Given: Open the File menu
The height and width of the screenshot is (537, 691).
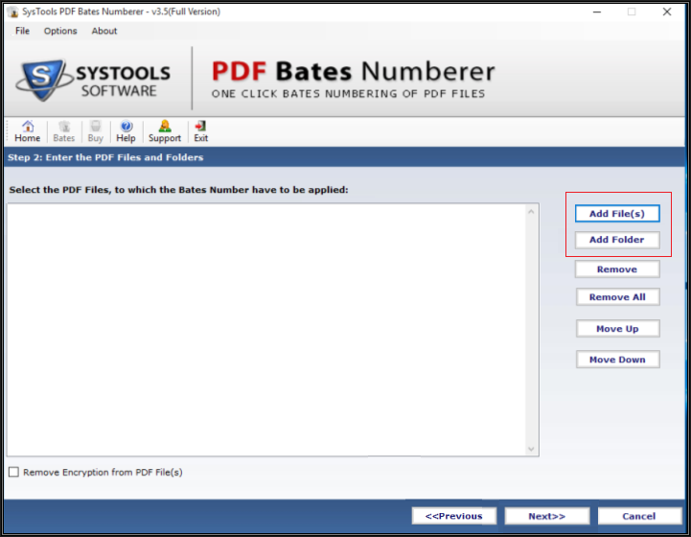Looking at the screenshot, I should [x=22, y=31].
